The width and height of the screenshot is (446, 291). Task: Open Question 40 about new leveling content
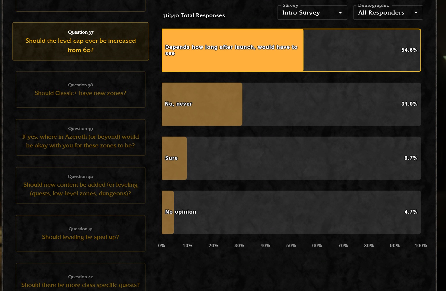(81, 185)
